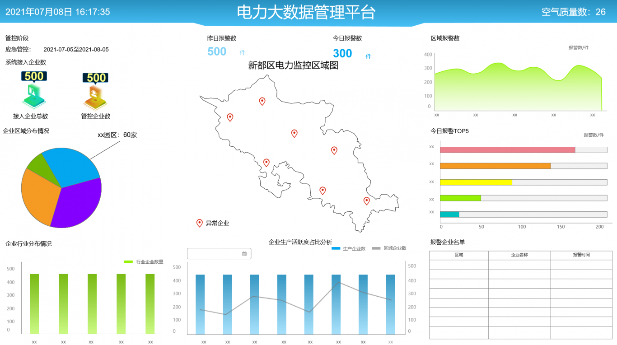Click the orange 管控企业数 enterprise icon
617x345 pixels.
pos(94,96)
